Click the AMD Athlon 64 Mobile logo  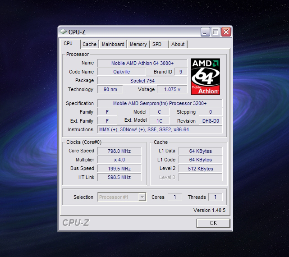[205, 77]
